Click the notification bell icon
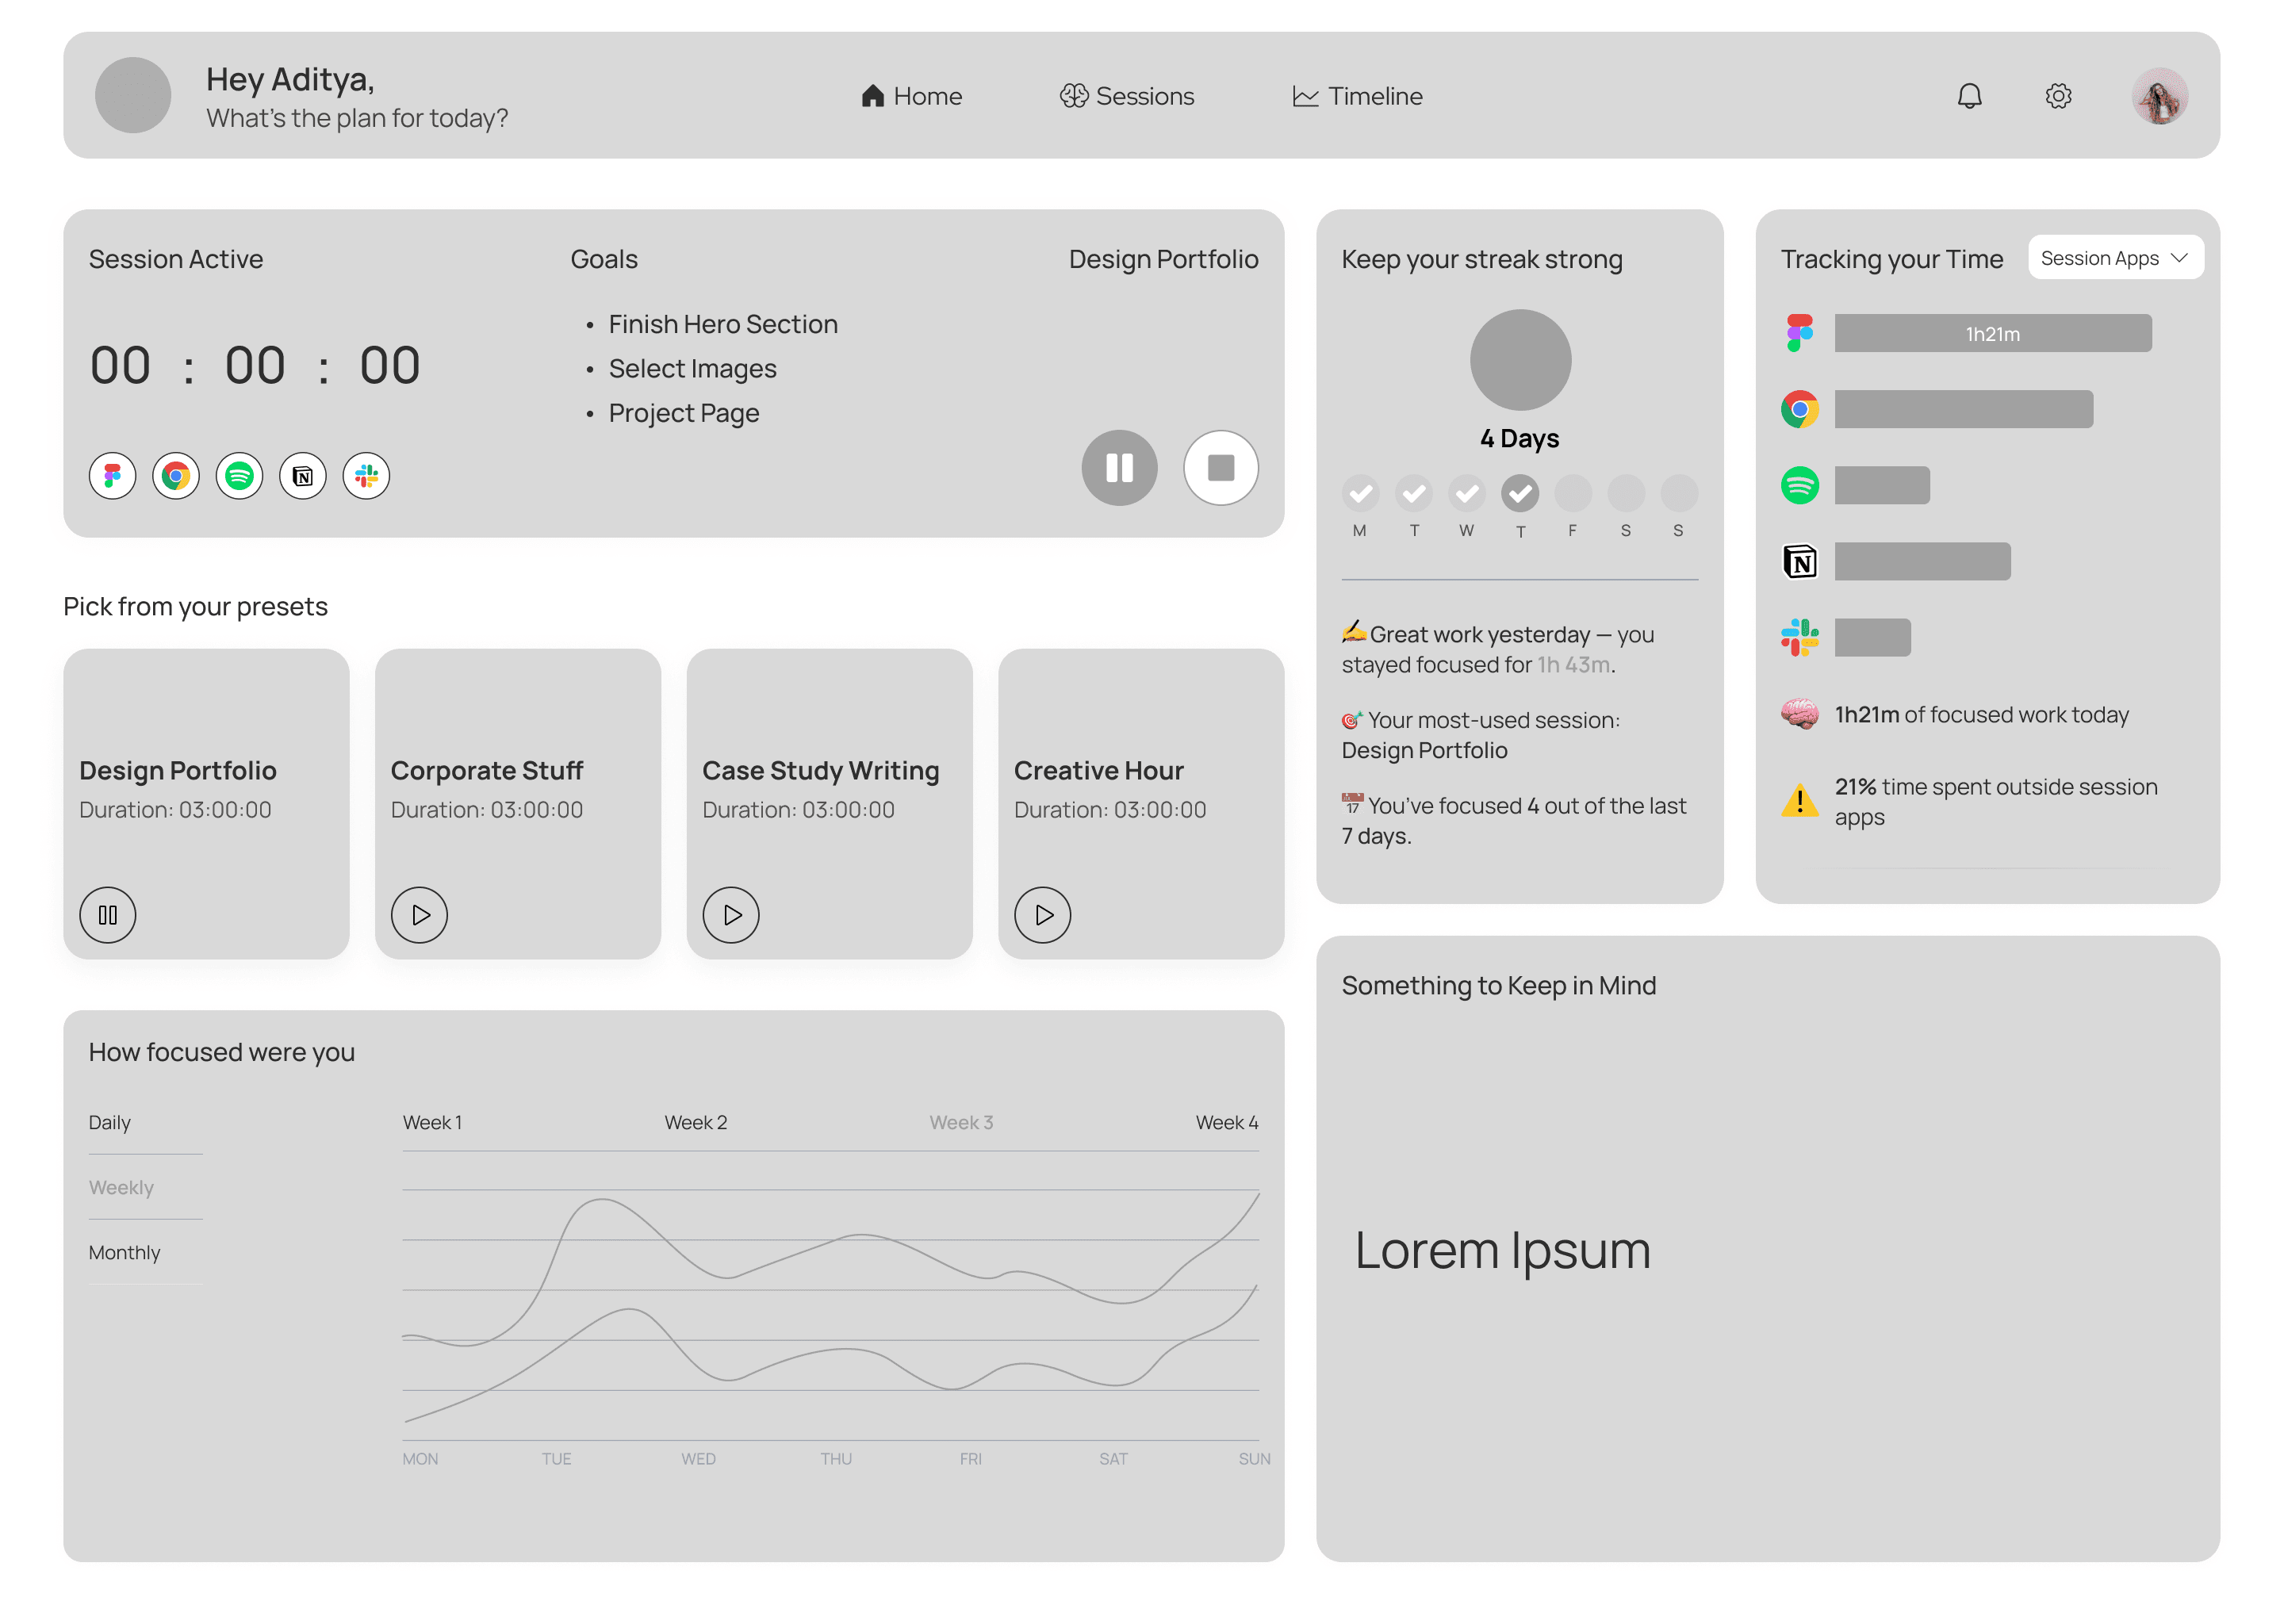This screenshot has height=1624, width=2284. tap(1968, 96)
